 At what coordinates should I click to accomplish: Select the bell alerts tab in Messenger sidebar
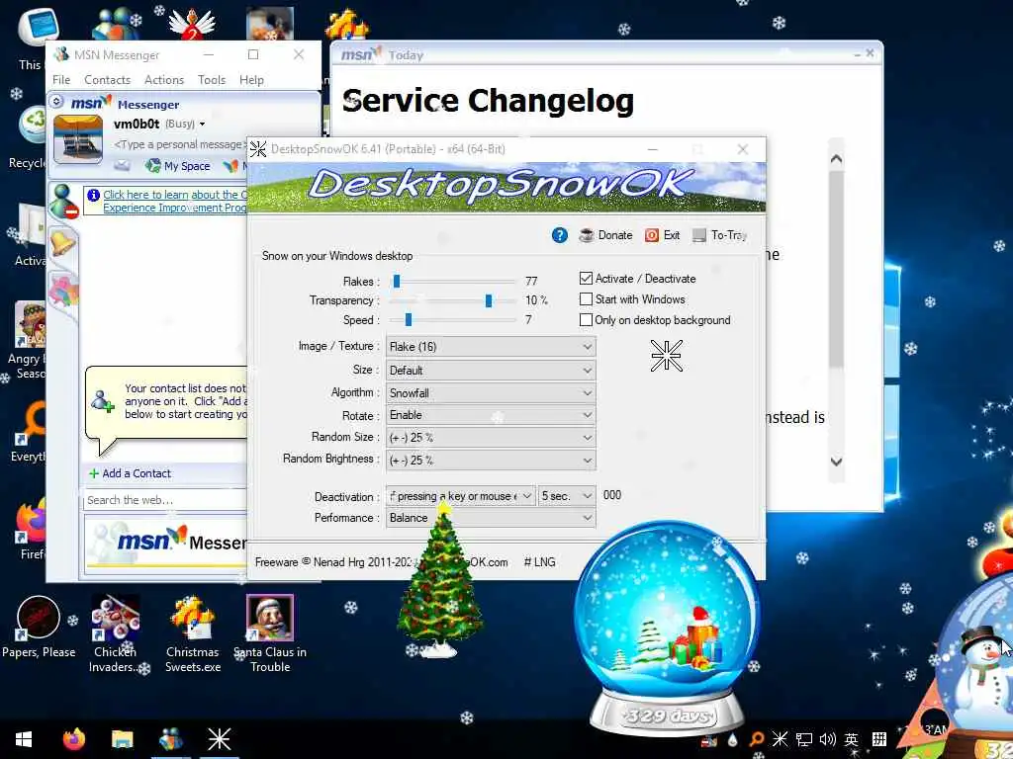tap(62, 243)
